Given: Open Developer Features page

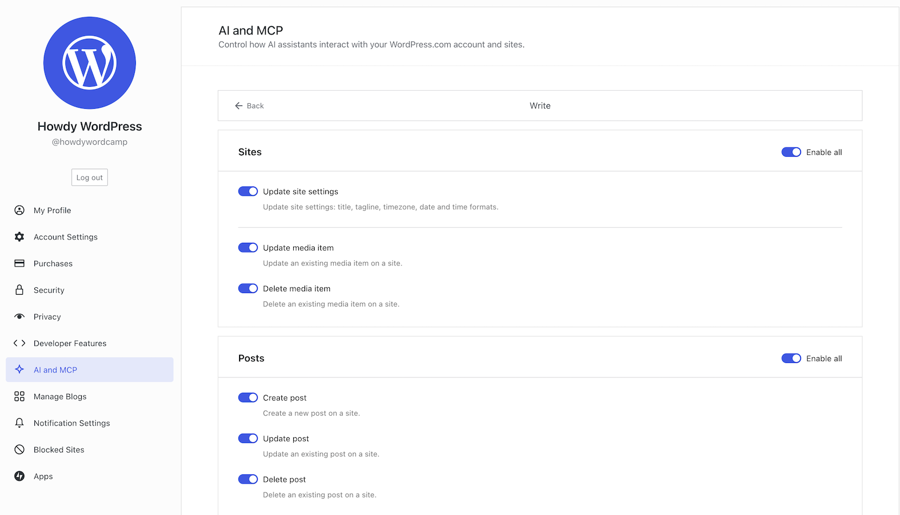Looking at the screenshot, I should point(90,343).
